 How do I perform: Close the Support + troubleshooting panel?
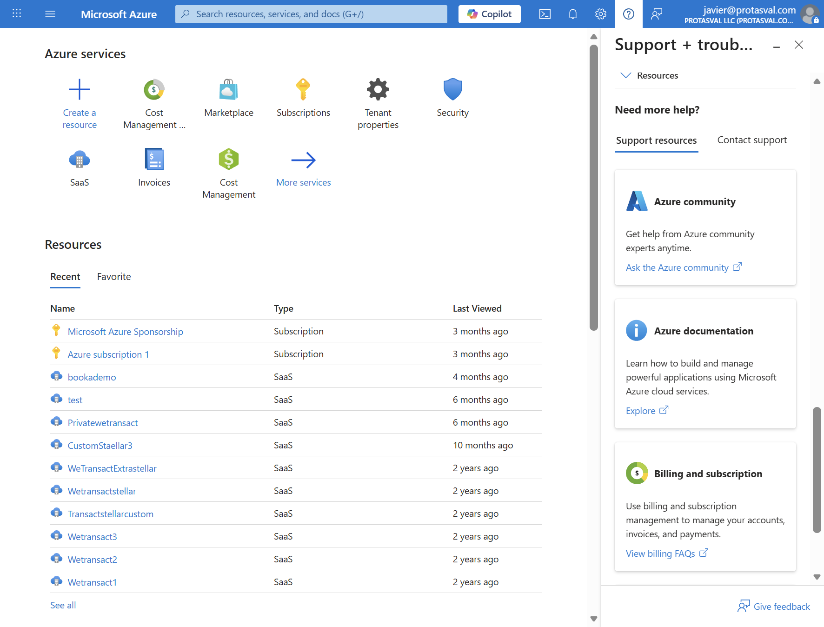(798, 45)
